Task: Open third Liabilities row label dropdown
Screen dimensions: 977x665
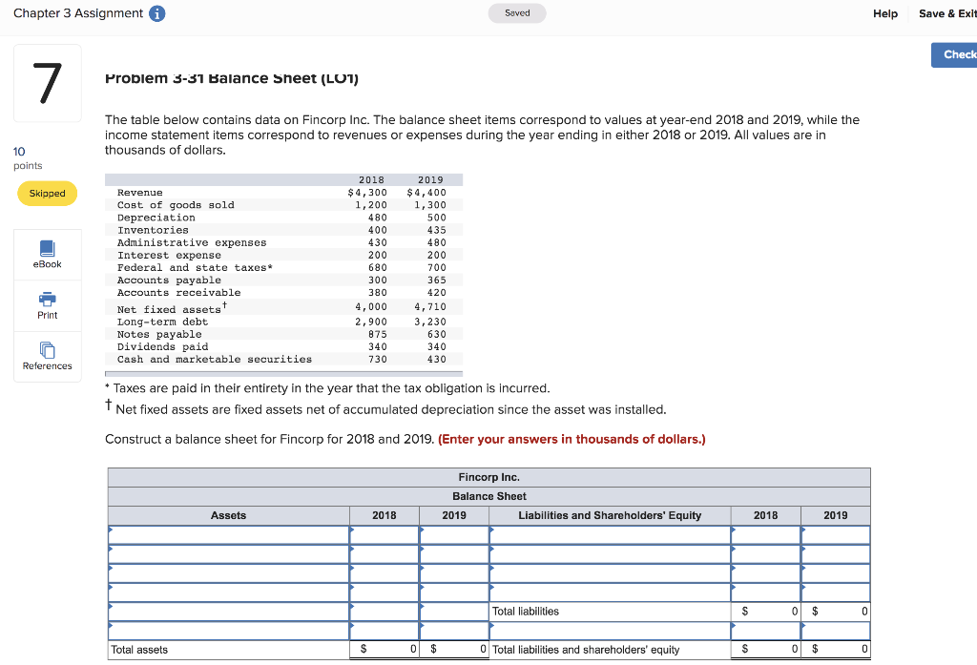Action: point(610,573)
